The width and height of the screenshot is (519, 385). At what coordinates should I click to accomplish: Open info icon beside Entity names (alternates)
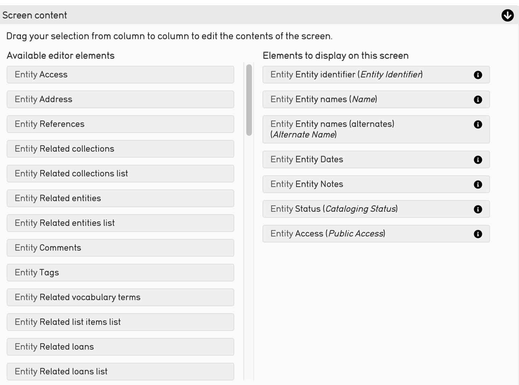478,124
